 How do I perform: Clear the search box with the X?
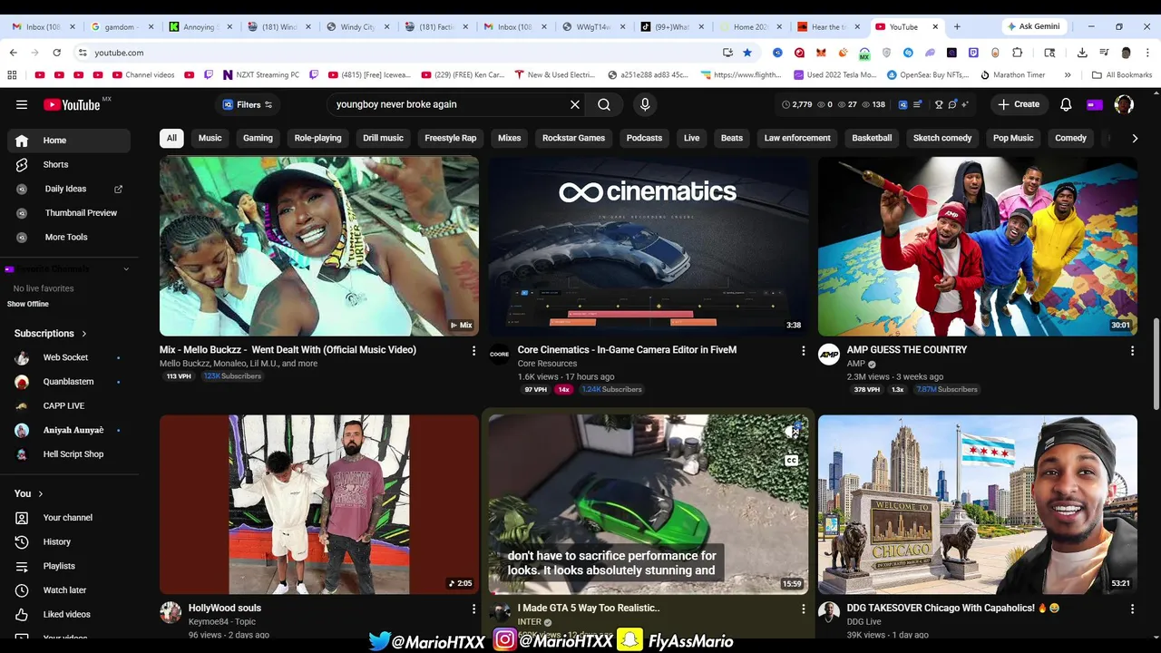click(x=575, y=104)
